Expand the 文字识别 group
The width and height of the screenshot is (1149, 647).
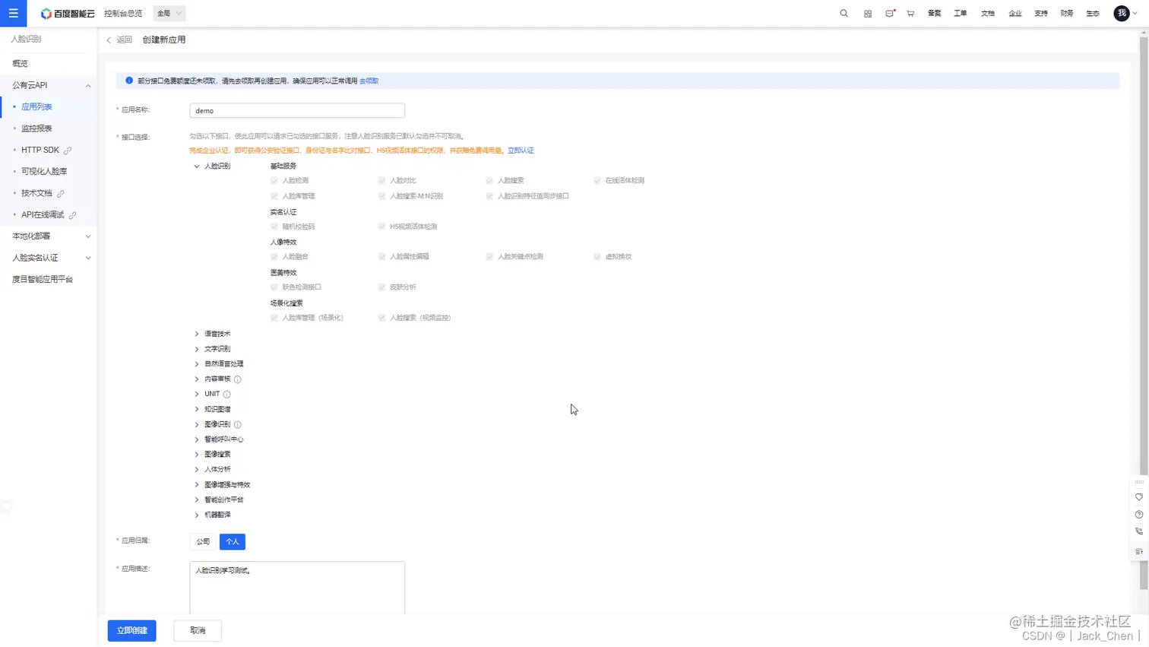(197, 349)
